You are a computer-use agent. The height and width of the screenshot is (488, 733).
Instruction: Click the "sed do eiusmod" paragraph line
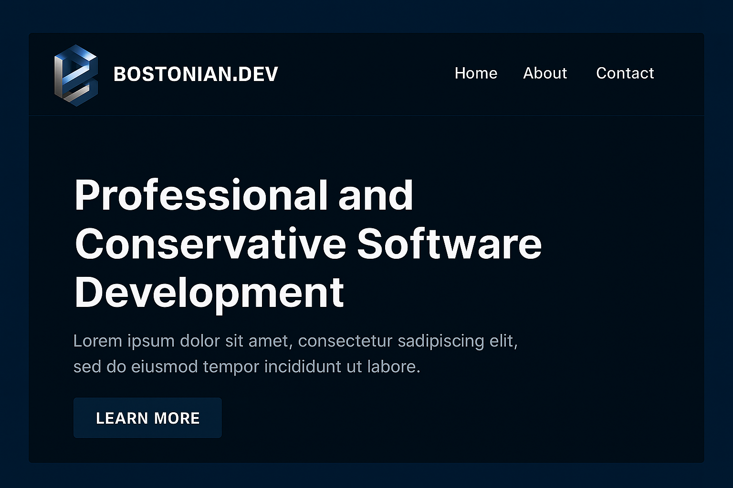click(x=246, y=366)
